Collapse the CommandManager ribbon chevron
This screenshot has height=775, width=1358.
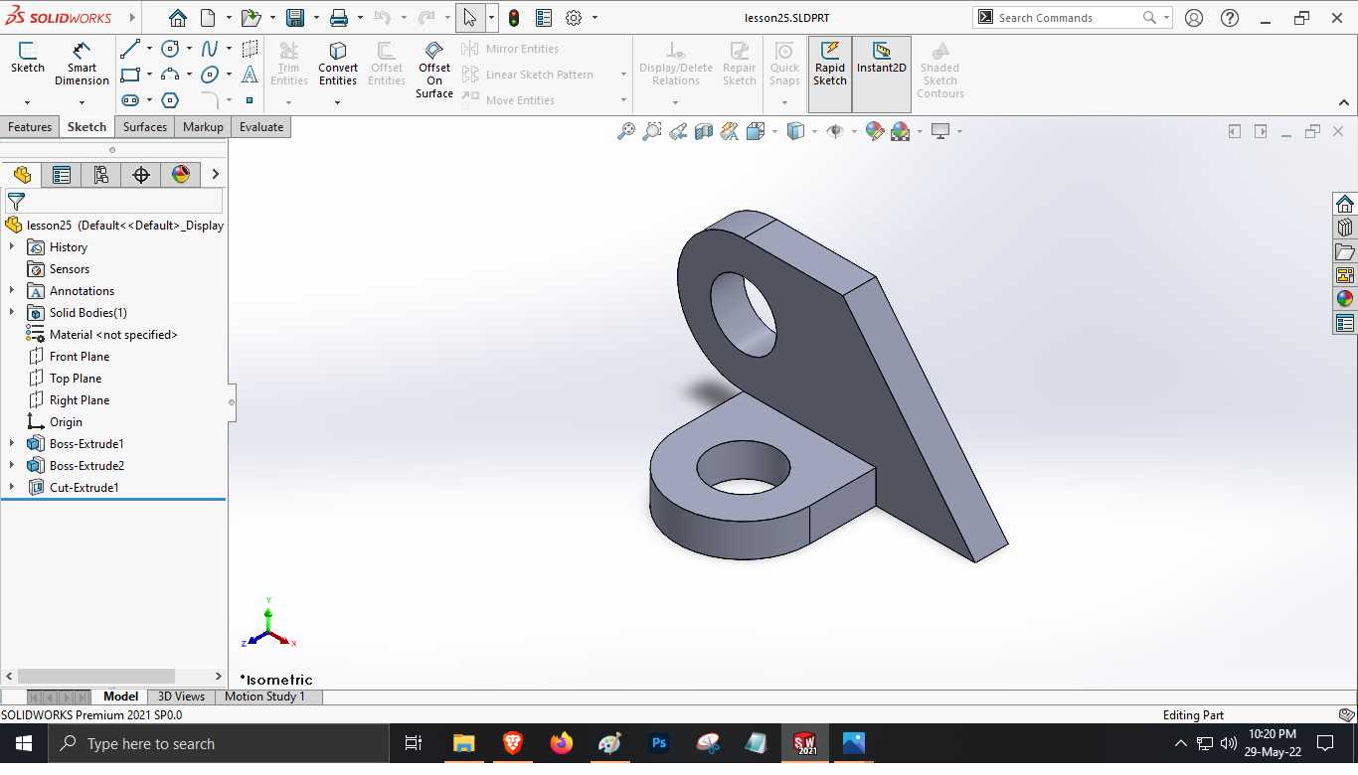coord(1343,102)
